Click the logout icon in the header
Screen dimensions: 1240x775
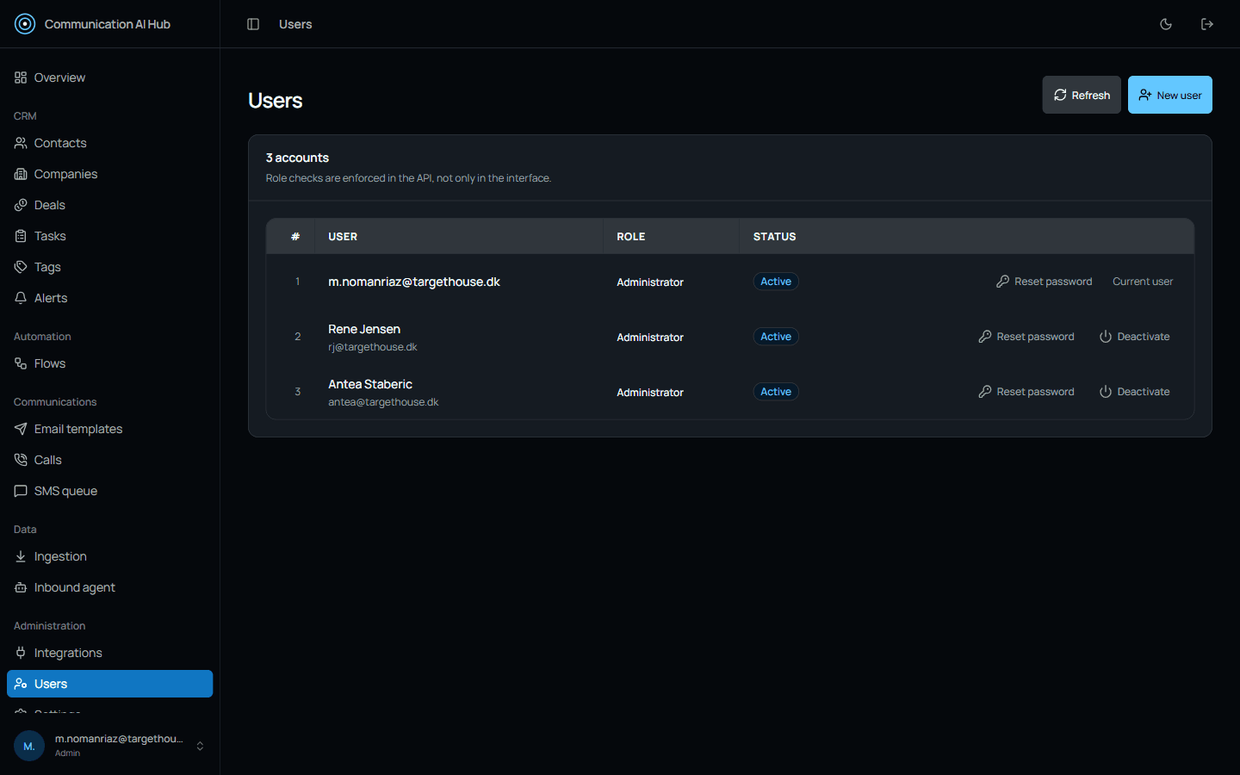[x=1207, y=24]
